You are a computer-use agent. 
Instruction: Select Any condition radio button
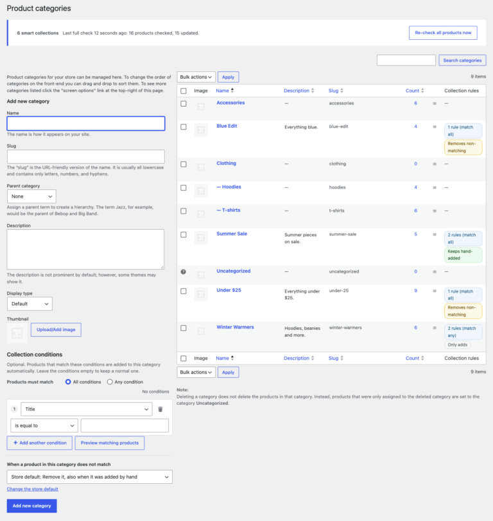coord(110,382)
